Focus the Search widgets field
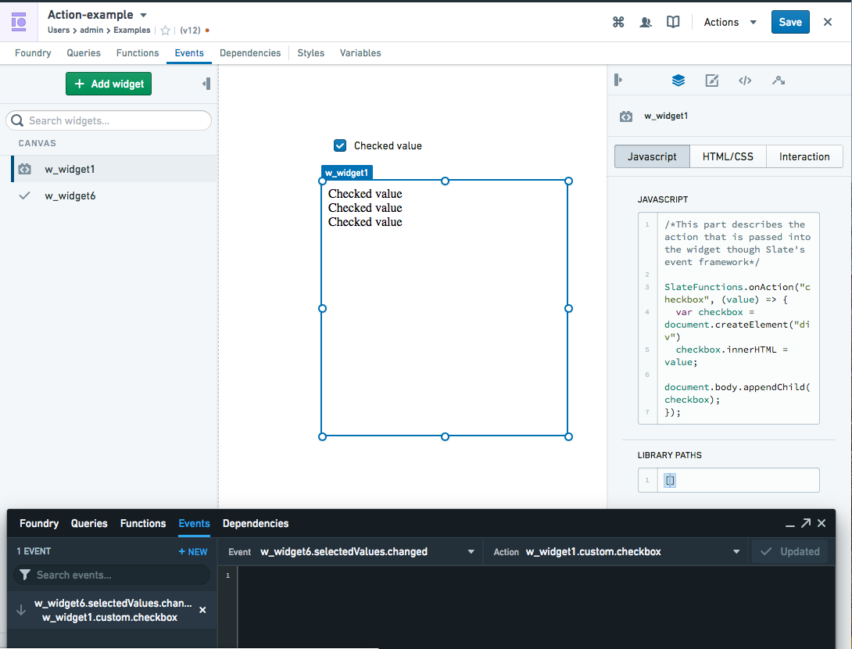 pos(109,120)
